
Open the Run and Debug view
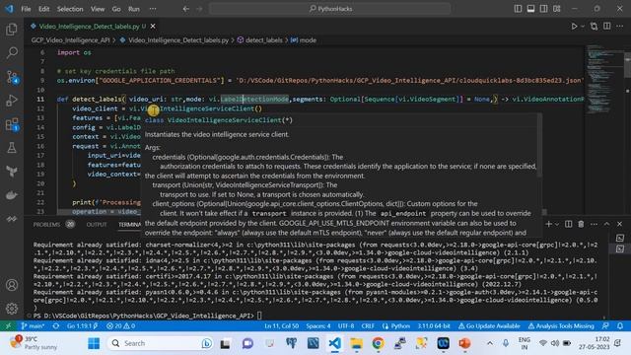pyautogui.click(x=12, y=101)
